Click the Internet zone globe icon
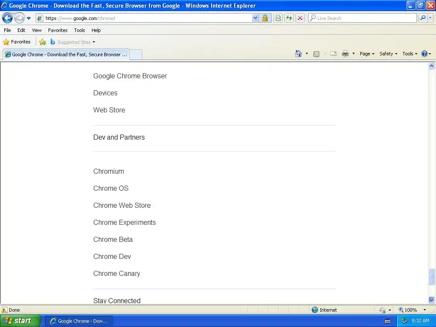 315,310
